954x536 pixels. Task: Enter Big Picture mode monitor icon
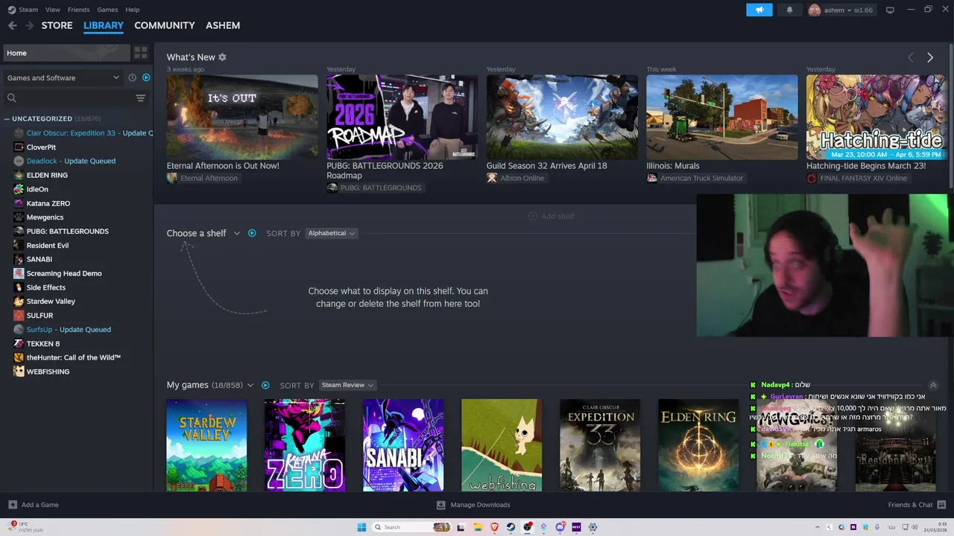(890, 10)
